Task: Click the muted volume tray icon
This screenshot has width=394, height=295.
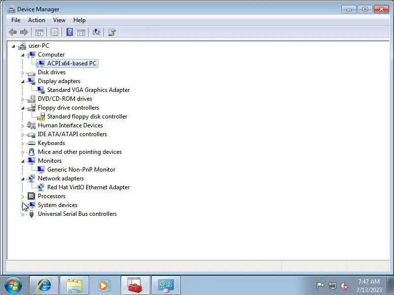Action: point(344,286)
